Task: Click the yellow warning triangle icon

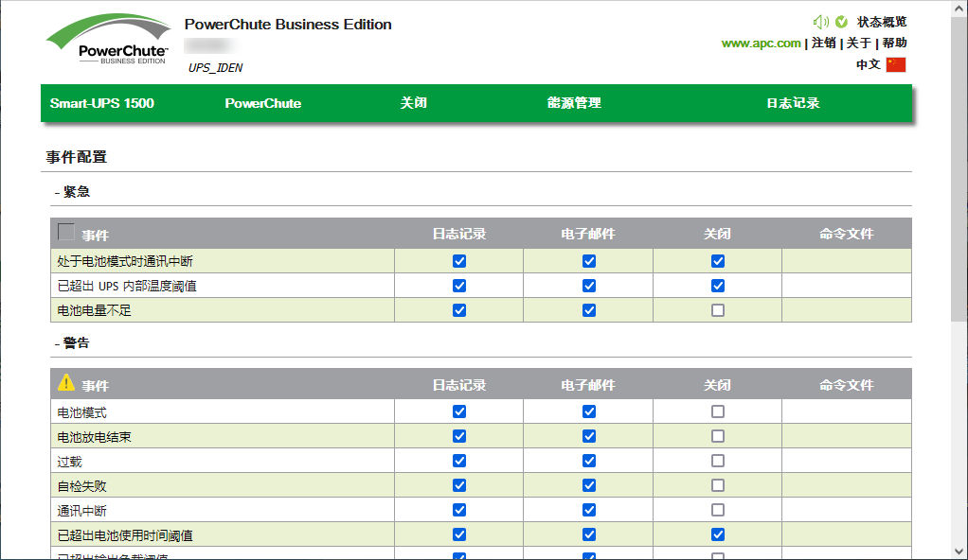Action: pyautogui.click(x=66, y=383)
